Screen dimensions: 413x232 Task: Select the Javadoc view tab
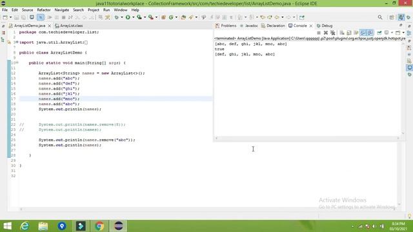(249, 26)
